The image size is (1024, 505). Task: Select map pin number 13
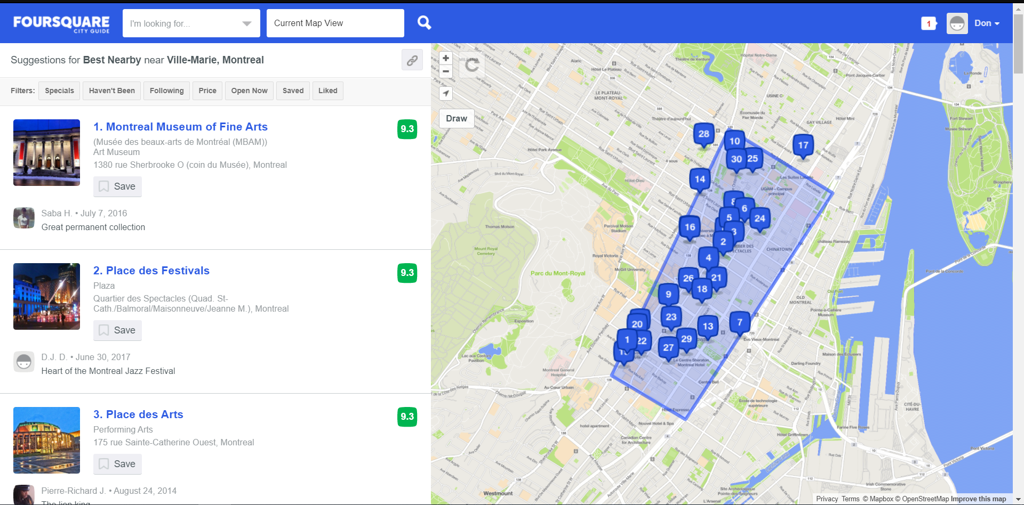[708, 327]
